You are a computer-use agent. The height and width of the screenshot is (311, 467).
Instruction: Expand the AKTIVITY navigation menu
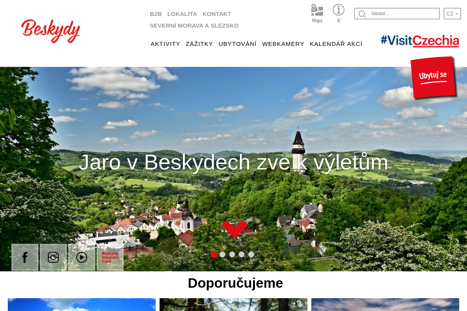pyautogui.click(x=165, y=44)
